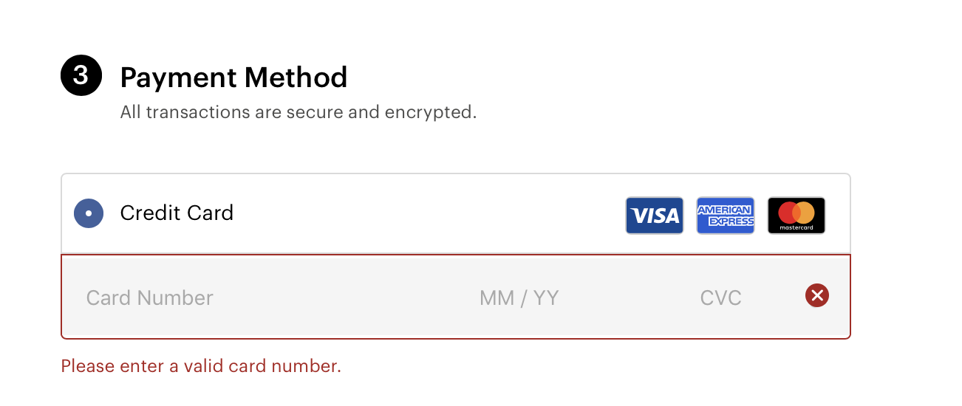
Task: Click the Payment Method heading
Action: tap(233, 78)
